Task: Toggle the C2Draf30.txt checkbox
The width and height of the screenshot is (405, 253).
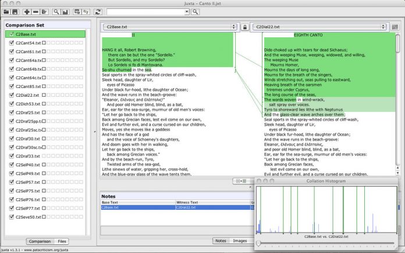Action: click(x=12, y=138)
